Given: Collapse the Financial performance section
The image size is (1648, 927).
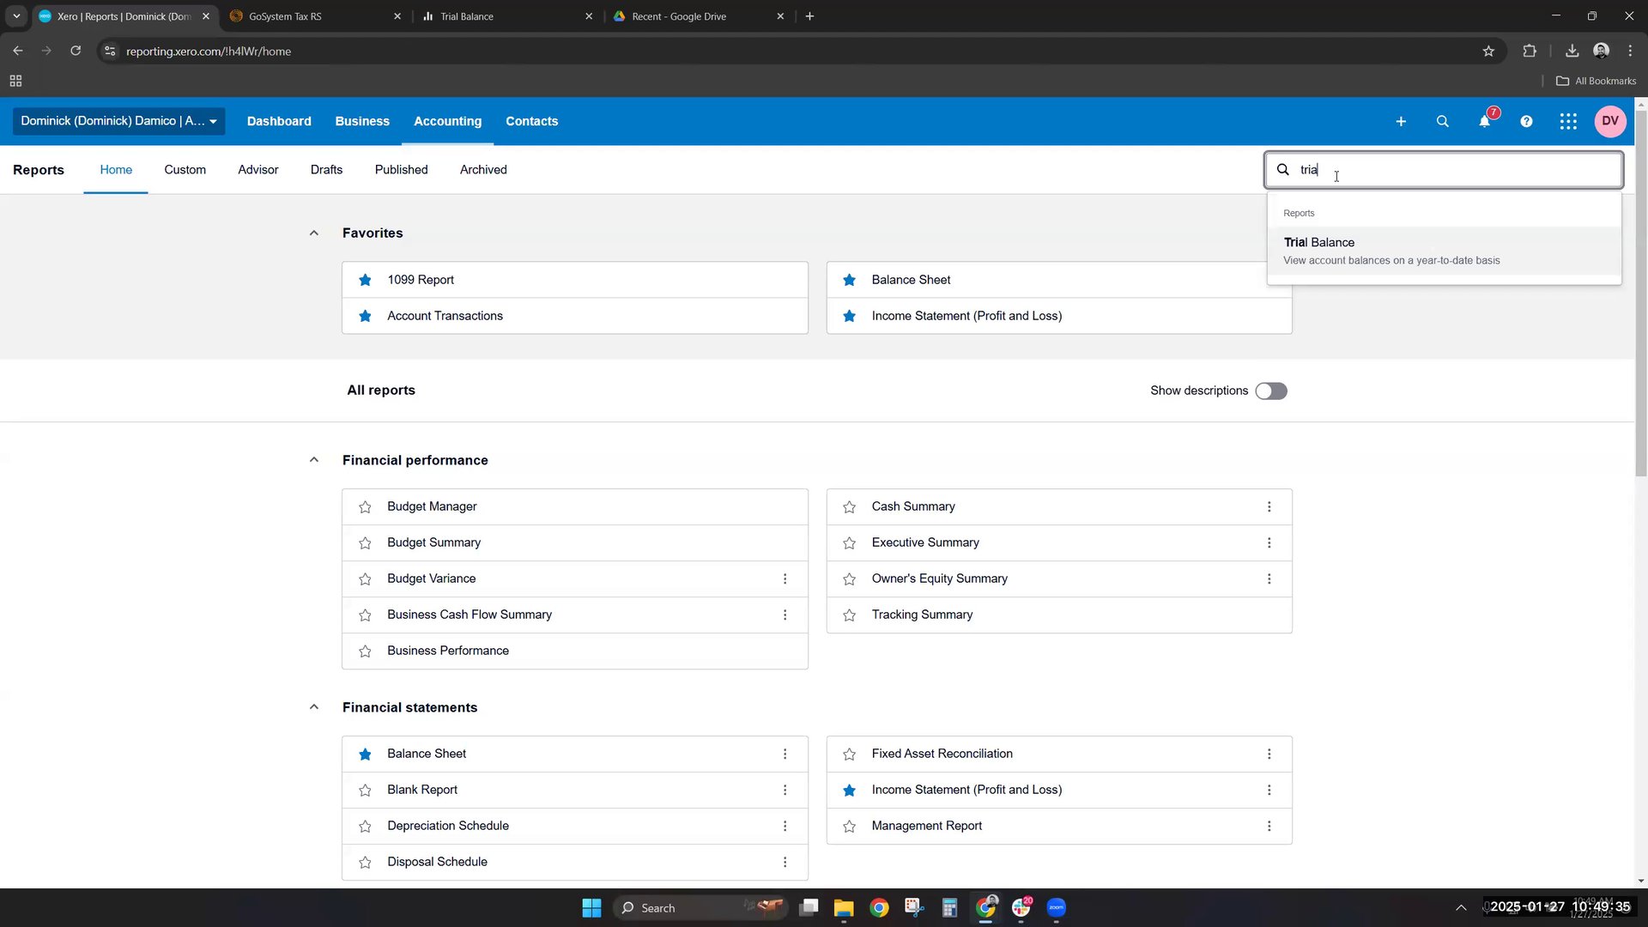Looking at the screenshot, I should pyautogui.click(x=314, y=460).
